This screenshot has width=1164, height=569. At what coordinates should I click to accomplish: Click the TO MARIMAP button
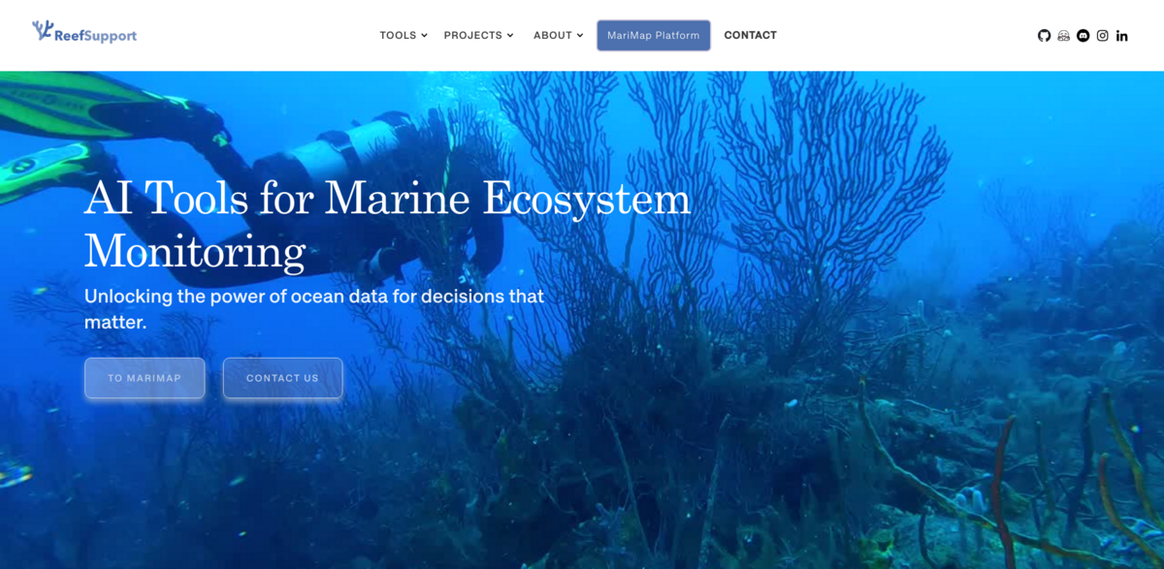(x=144, y=378)
